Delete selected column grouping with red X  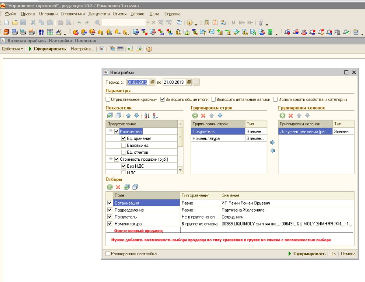290,116
